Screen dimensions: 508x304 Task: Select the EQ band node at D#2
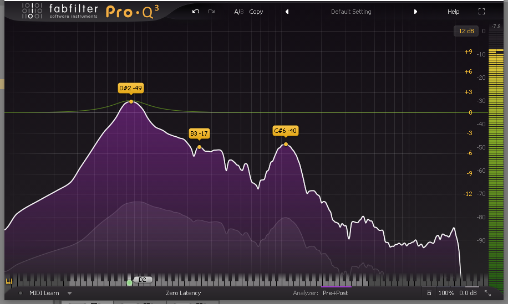pyautogui.click(x=131, y=101)
